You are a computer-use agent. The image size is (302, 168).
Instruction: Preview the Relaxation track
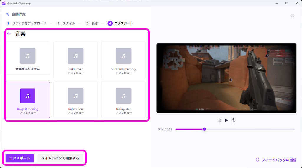tap(76, 113)
